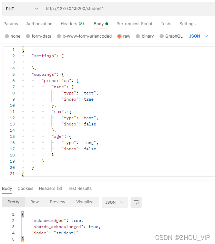This screenshot has width=215, height=244.
Task: Select form-data body type
Action: pos(39,36)
